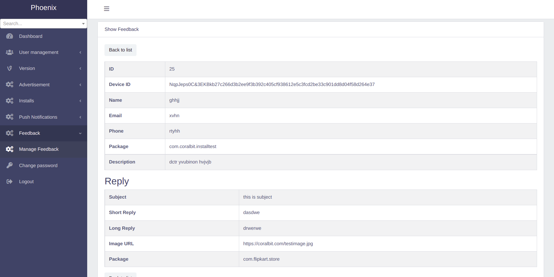The height and width of the screenshot is (277, 554).
Task: Expand the User management submenu chevron
Action: [80, 52]
